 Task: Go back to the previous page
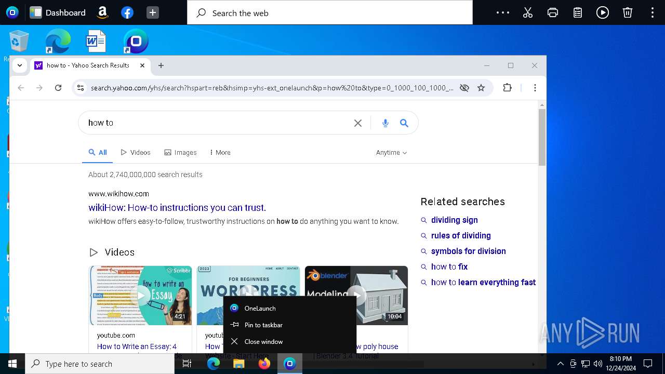click(x=21, y=88)
